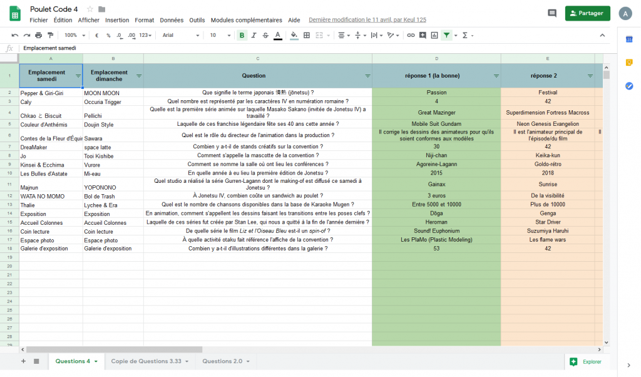This screenshot has height=377, width=641.
Task: Open vertical alignment options
Action: [x=360, y=36]
